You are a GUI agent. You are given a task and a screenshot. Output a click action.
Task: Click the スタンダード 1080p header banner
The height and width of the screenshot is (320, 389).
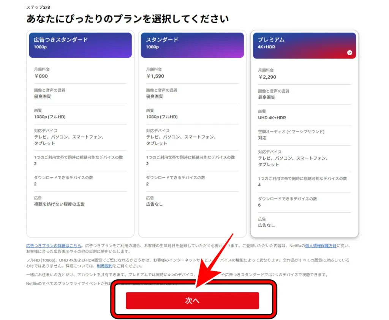[x=192, y=45]
